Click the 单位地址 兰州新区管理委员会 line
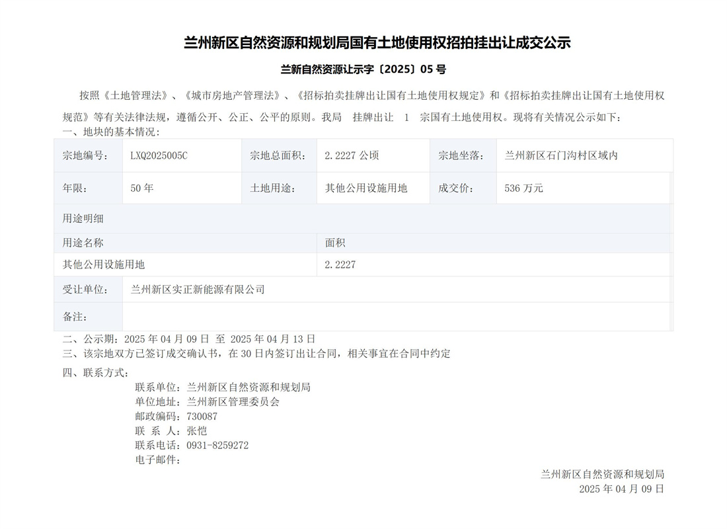The image size is (727, 529). pos(207,402)
